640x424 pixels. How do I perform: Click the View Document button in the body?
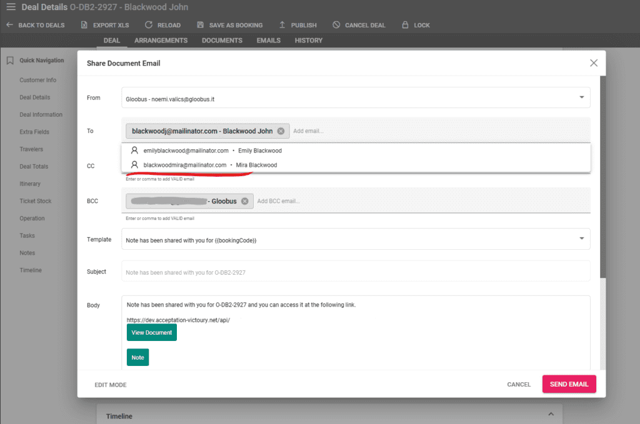151,332
